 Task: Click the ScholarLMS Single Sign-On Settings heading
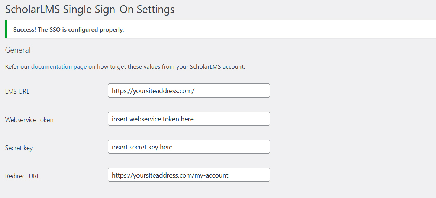click(90, 9)
